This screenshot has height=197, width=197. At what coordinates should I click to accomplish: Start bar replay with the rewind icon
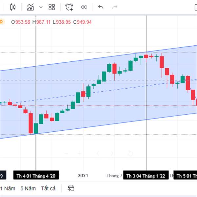pos(84,7)
